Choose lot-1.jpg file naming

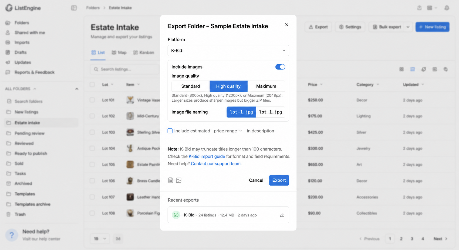point(241,112)
